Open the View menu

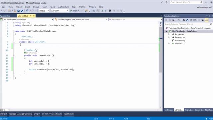click(x=11, y=7)
